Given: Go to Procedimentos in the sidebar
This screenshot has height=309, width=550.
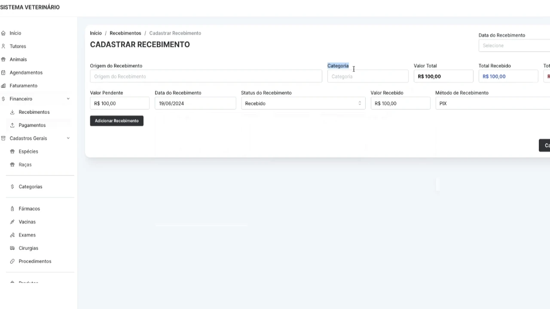Looking at the screenshot, I should click(x=35, y=261).
